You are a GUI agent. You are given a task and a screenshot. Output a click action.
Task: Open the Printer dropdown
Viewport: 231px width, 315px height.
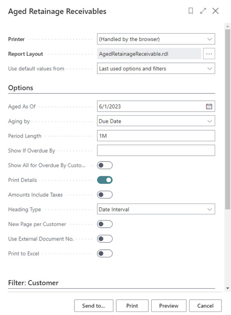[156, 39]
